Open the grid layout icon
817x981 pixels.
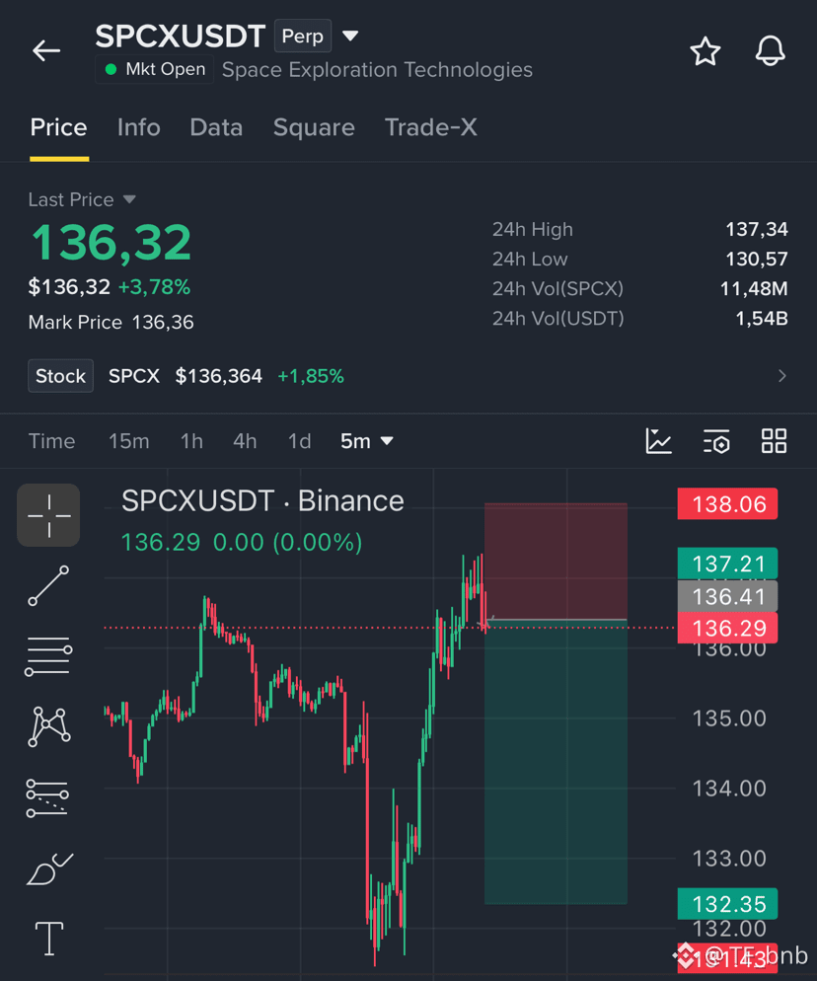(x=774, y=441)
